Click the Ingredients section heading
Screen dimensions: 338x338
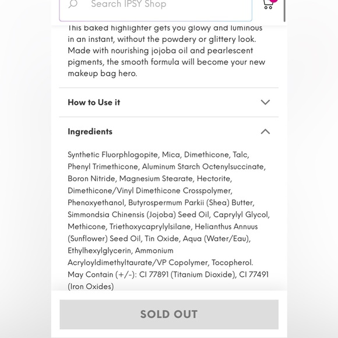click(90, 132)
